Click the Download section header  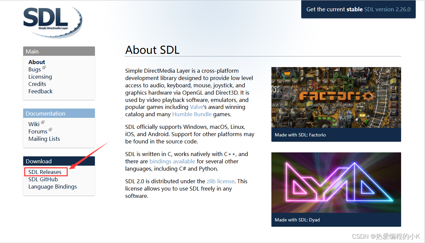pos(59,161)
